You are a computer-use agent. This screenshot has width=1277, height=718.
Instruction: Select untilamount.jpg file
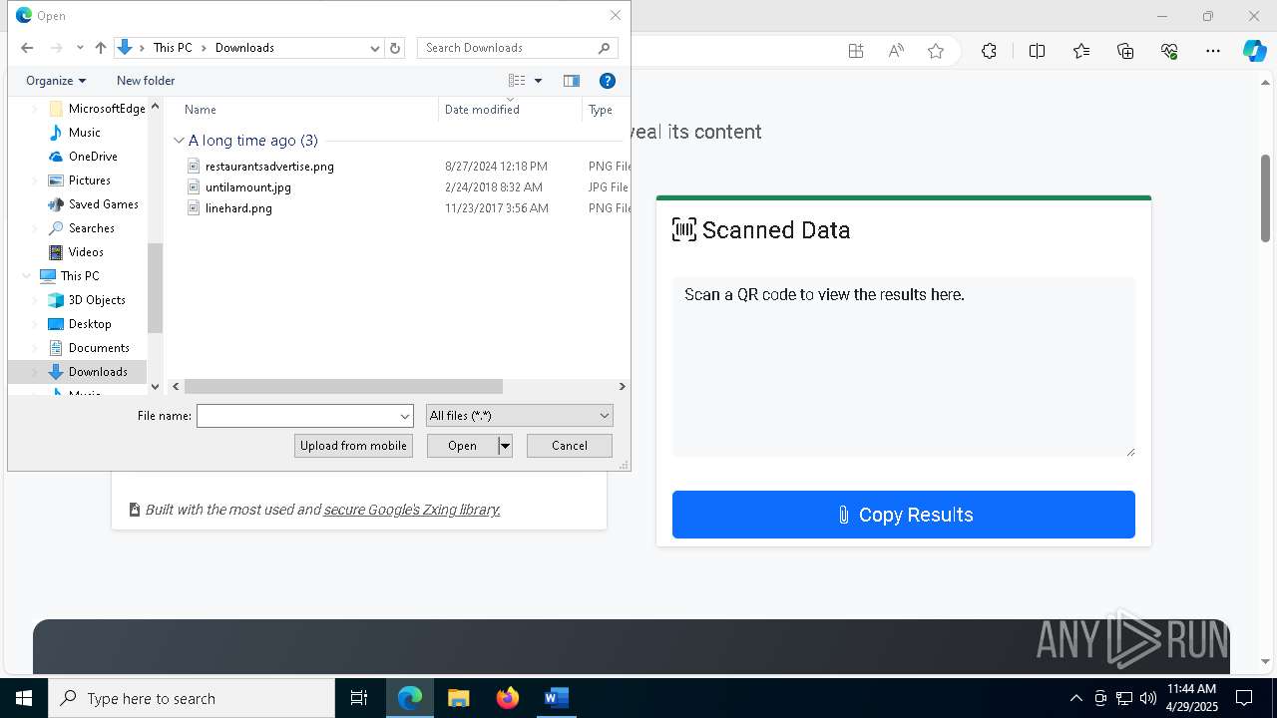point(248,187)
